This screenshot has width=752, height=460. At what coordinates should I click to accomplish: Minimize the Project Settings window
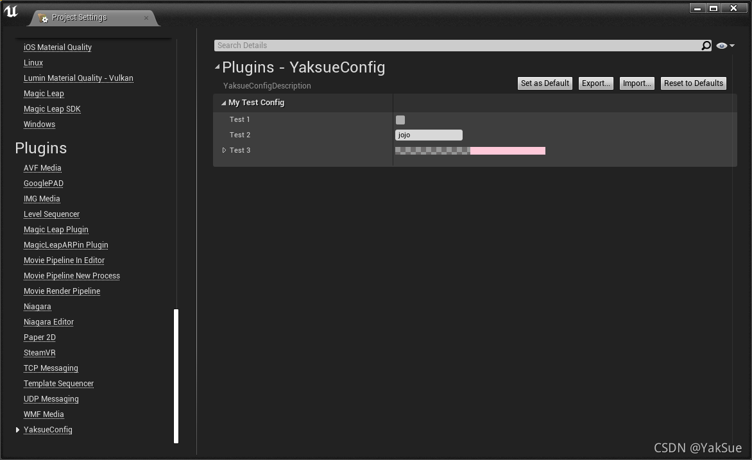point(698,8)
